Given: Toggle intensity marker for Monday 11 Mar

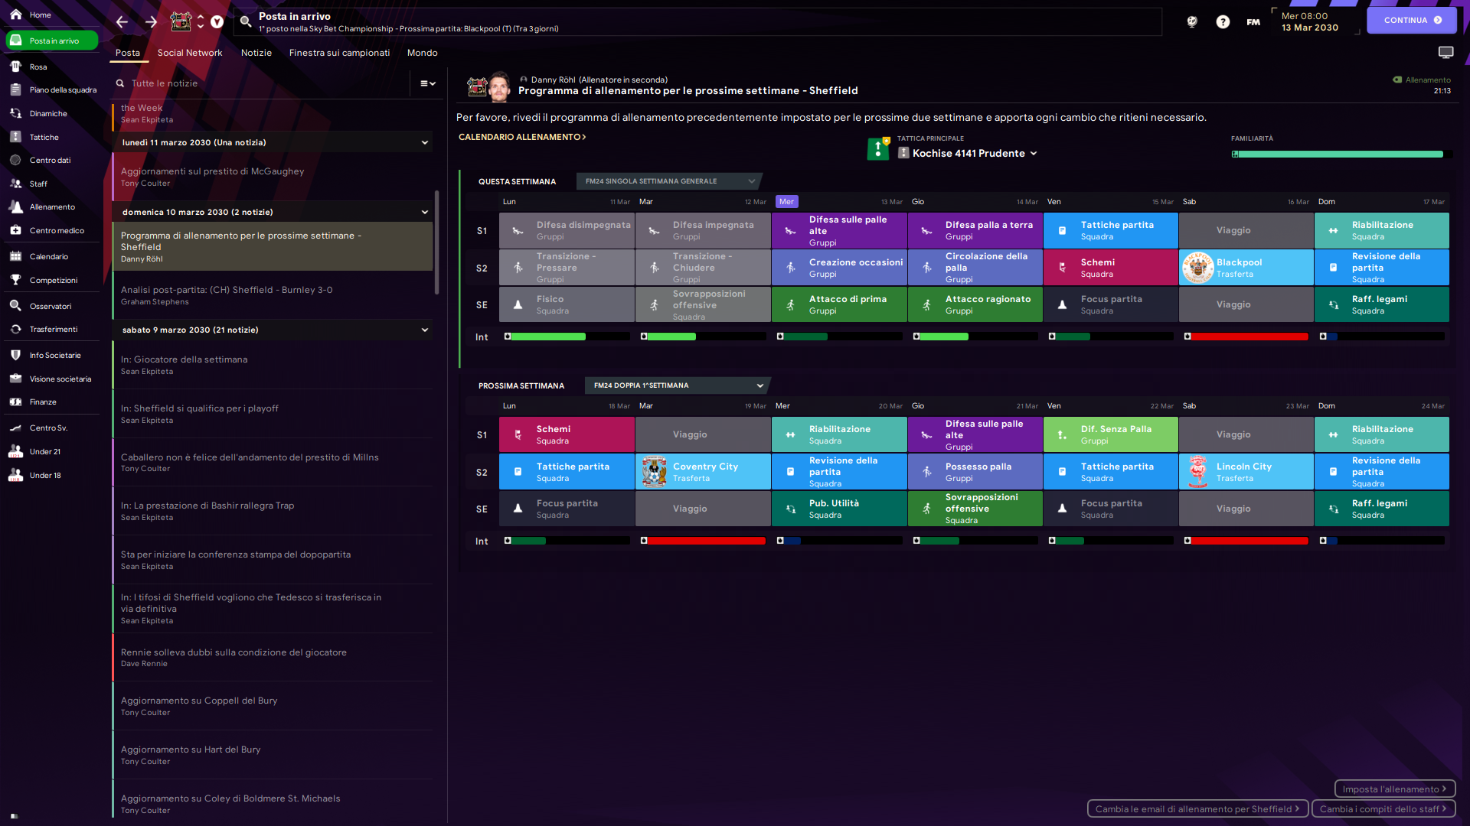Looking at the screenshot, I should tap(508, 337).
